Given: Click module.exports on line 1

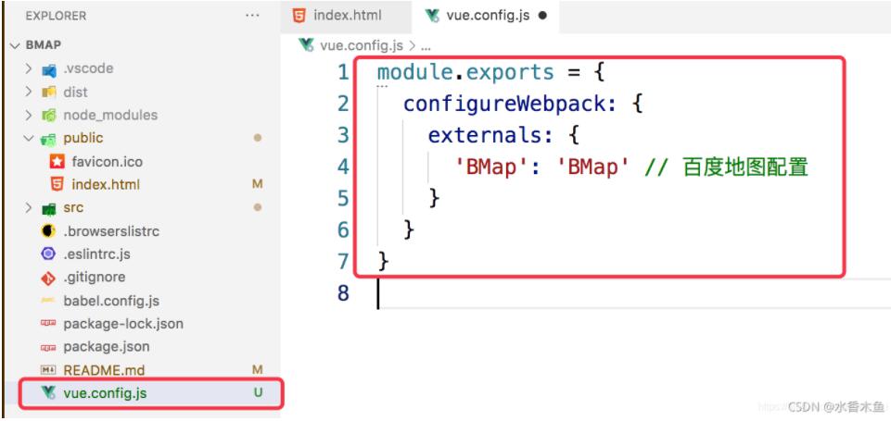Looking at the screenshot, I should click(465, 72).
